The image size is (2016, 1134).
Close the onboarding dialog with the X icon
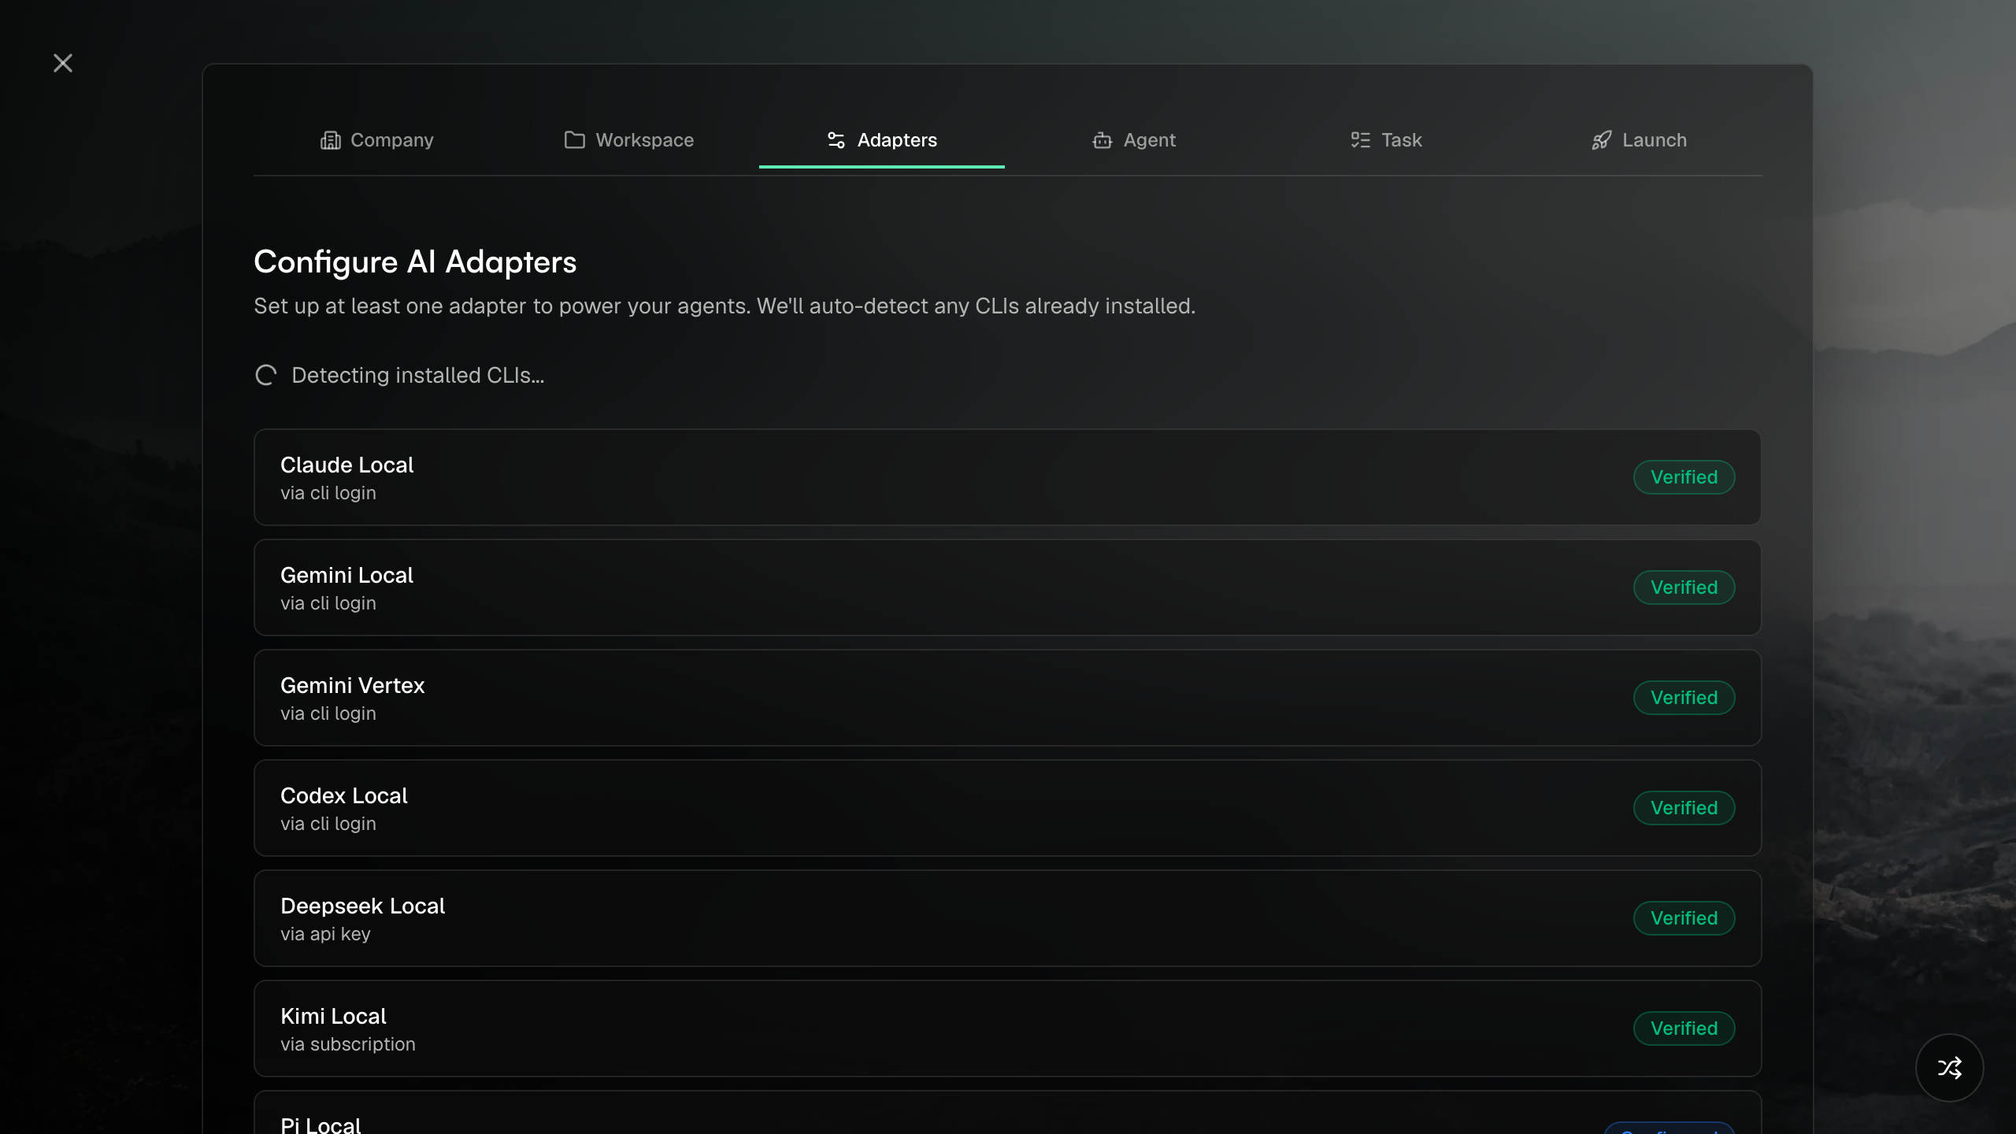63,63
